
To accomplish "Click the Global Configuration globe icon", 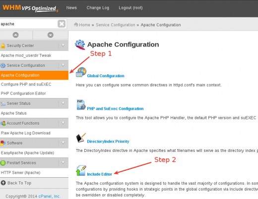I will pyautogui.click(x=81, y=72).
